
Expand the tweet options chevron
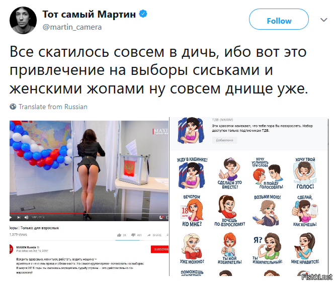[x=324, y=20]
